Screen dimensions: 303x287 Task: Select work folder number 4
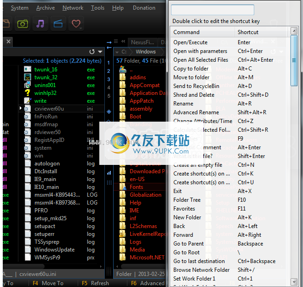pyautogui.click(x=109, y=88)
